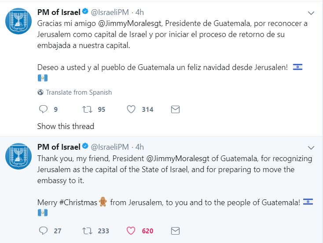This screenshot has width=323, height=243.
Task: Click the globe icon beside Translate from Spanish
Action: pyautogui.click(x=40, y=92)
